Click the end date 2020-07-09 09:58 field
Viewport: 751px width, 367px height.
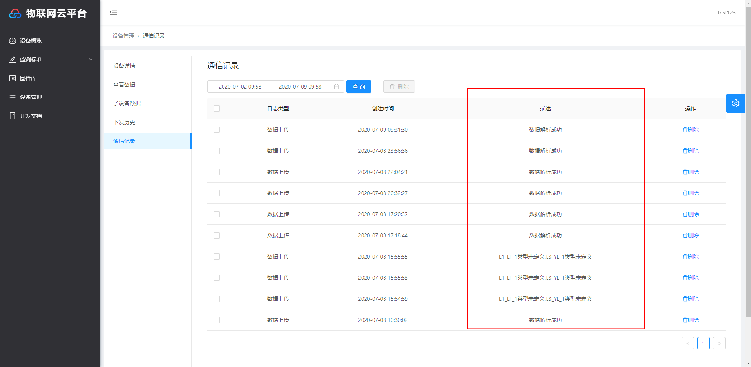(x=300, y=87)
